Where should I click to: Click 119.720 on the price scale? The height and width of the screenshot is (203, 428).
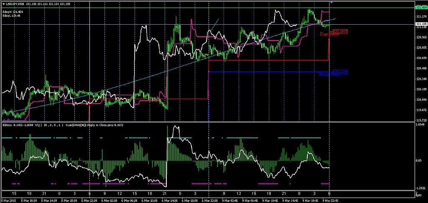[420, 120]
